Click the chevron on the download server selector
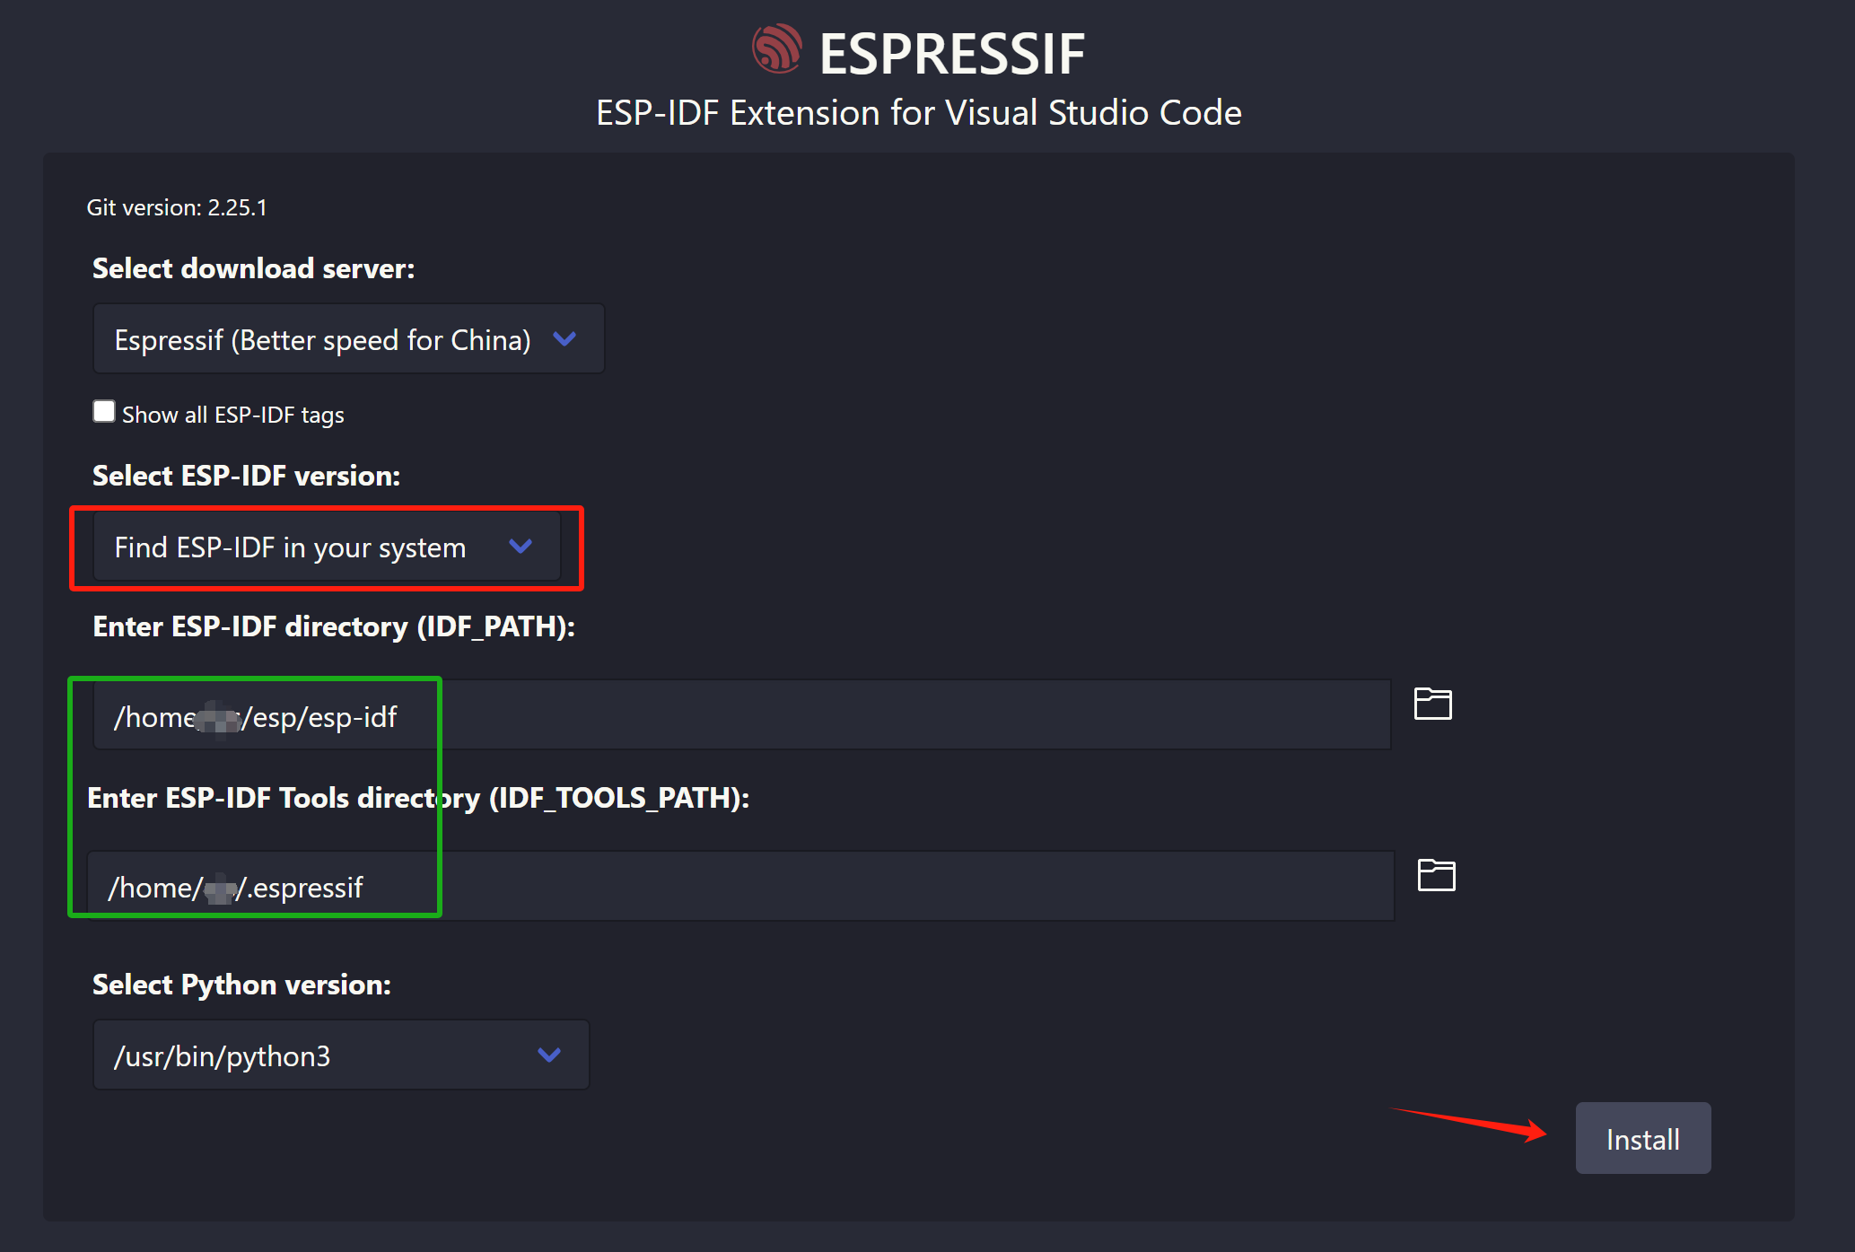The image size is (1855, 1252). click(x=566, y=339)
